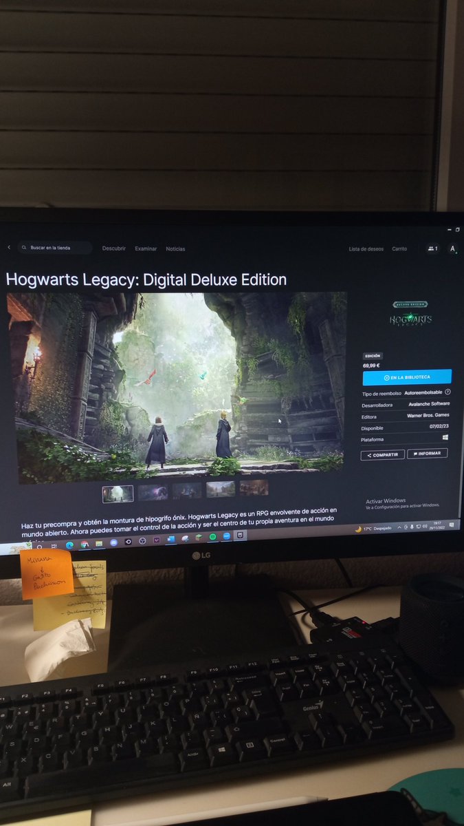Restore the window with the maximize button

tap(457, 230)
